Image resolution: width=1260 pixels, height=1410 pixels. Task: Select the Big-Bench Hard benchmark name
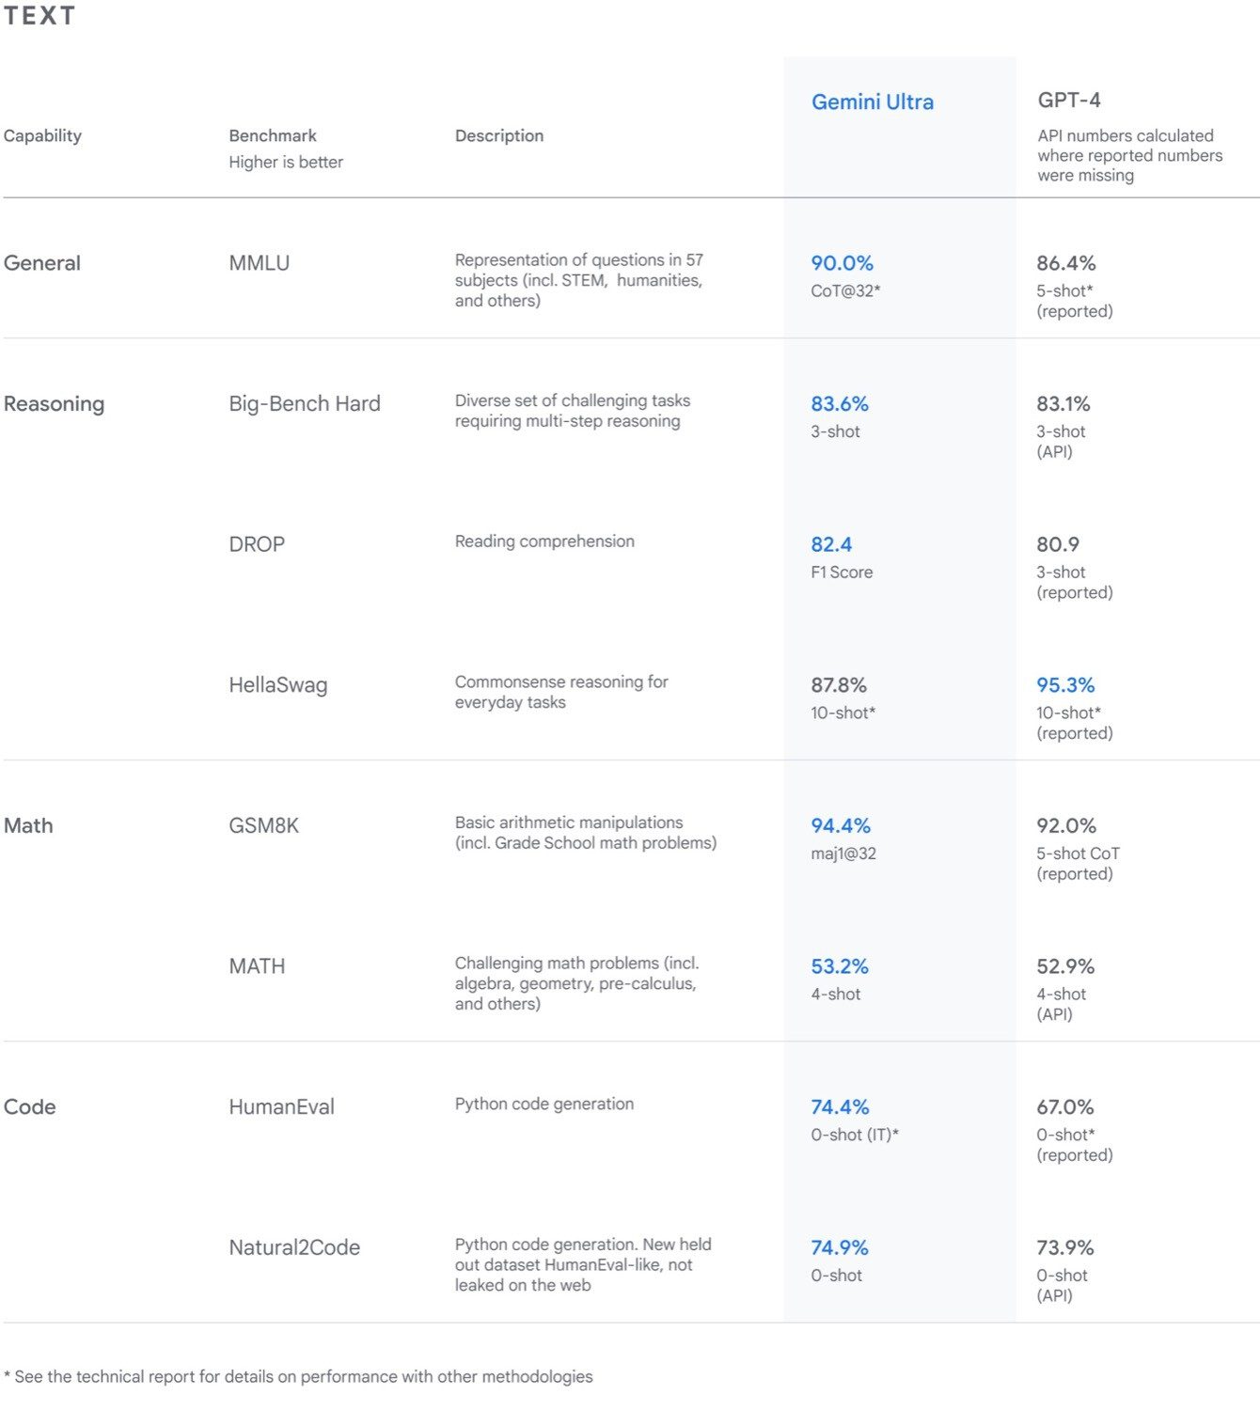[x=304, y=403]
